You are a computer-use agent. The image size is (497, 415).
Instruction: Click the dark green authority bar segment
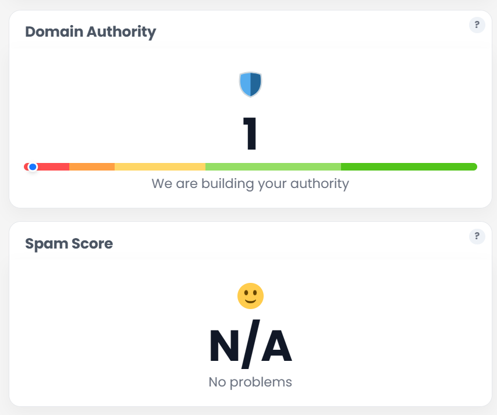point(409,167)
